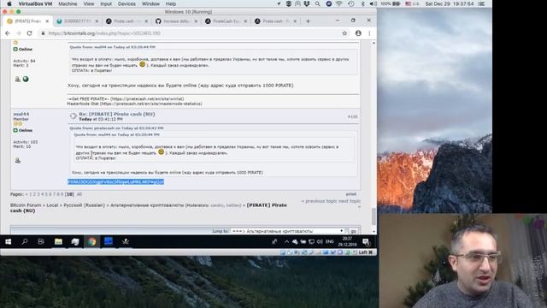547x308 pixels.
Task: Open the Chrome three-dot menu
Action: point(369,33)
